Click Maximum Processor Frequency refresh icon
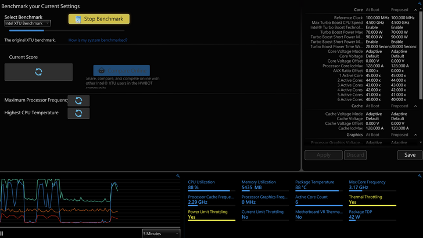This screenshot has width=423, height=238. 78,100
